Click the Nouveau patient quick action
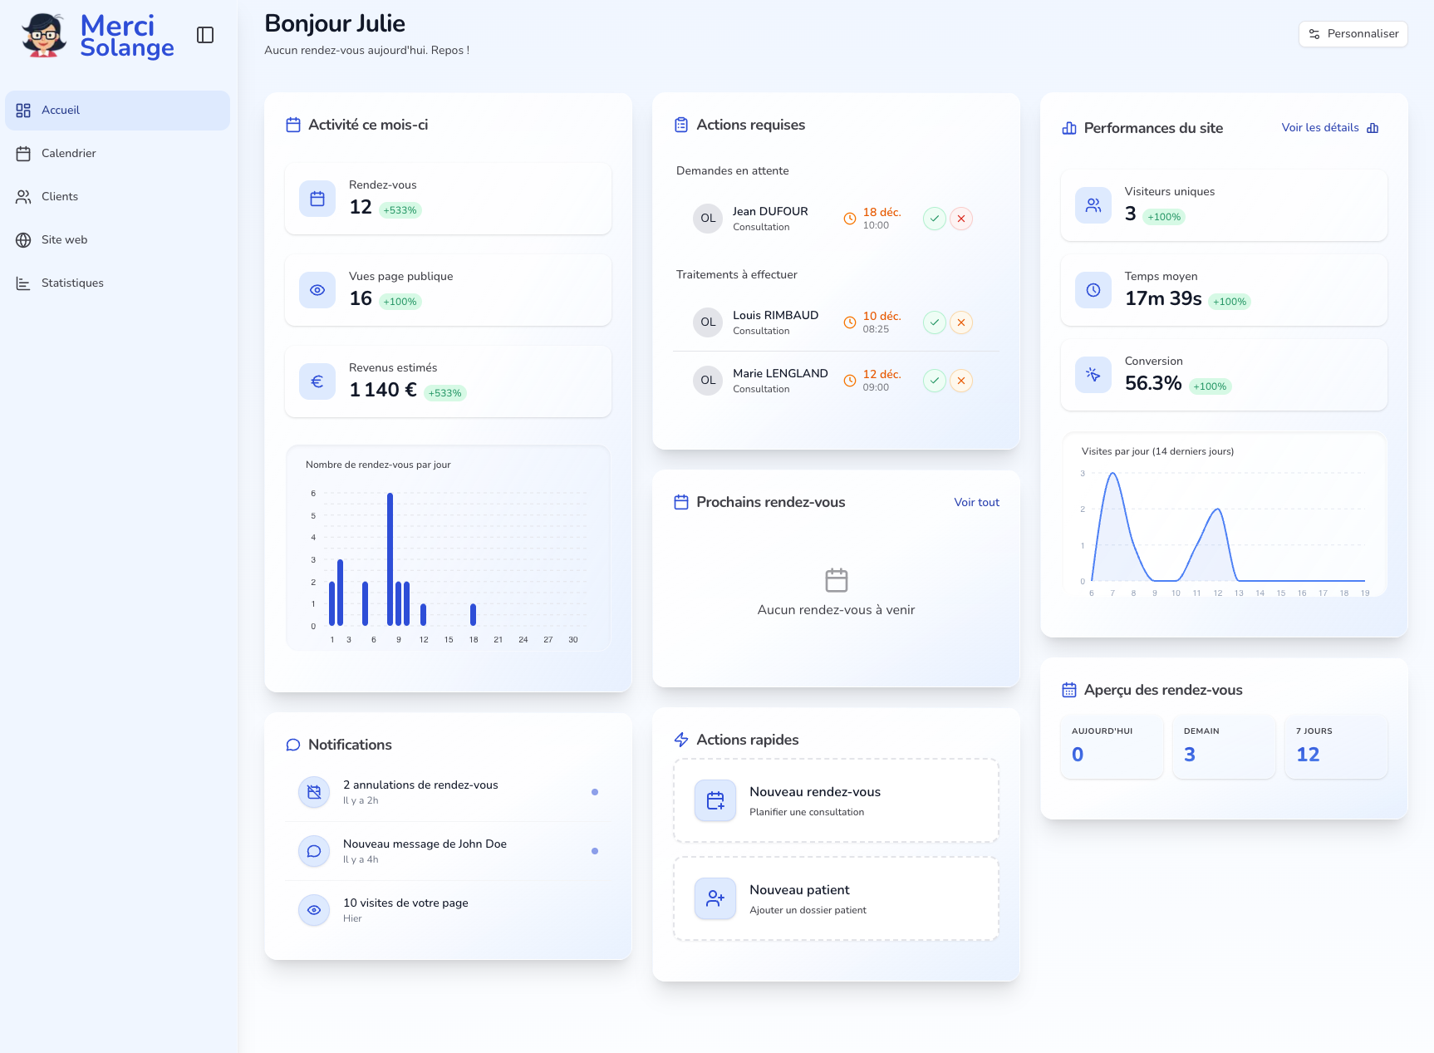The width and height of the screenshot is (1434, 1053). tap(836, 899)
